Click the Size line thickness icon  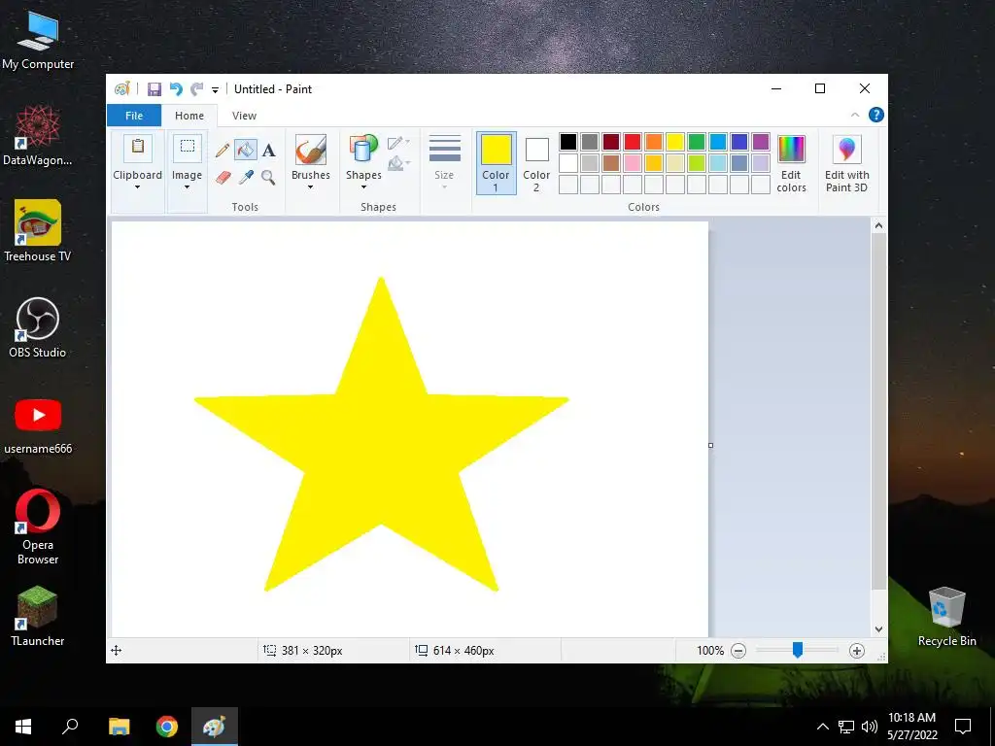(x=444, y=149)
